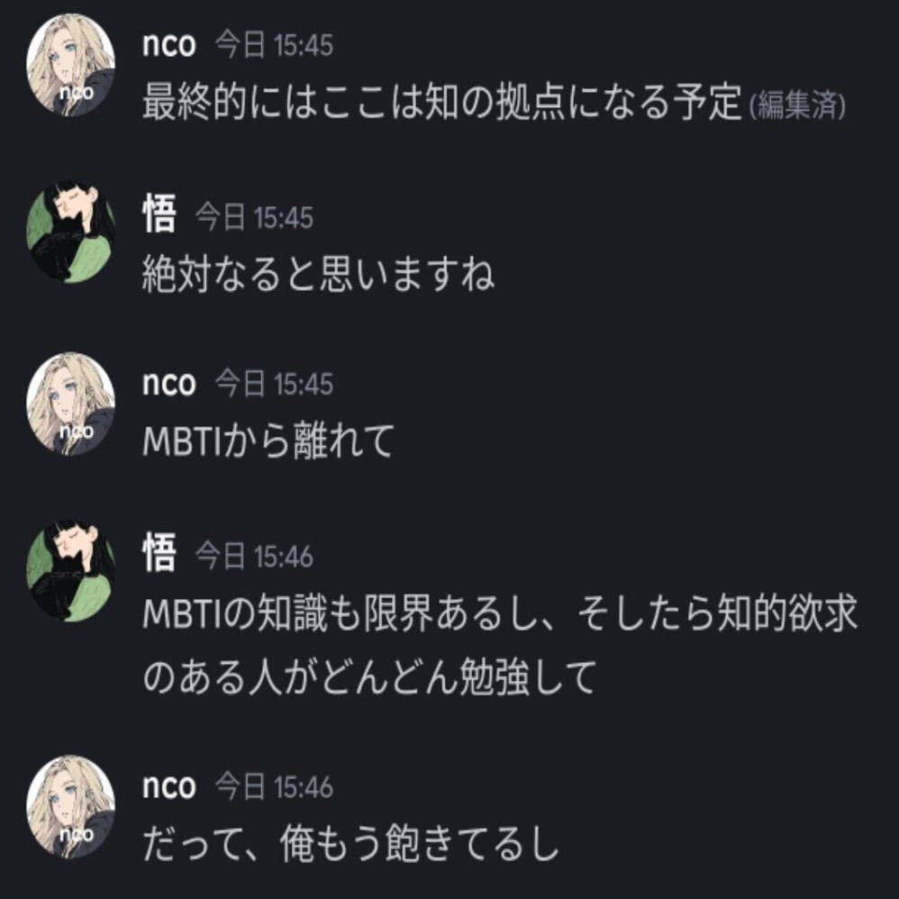Click timestamp 今日 15:45 on first message
The height and width of the screenshot is (899, 899).
click(x=274, y=45)
